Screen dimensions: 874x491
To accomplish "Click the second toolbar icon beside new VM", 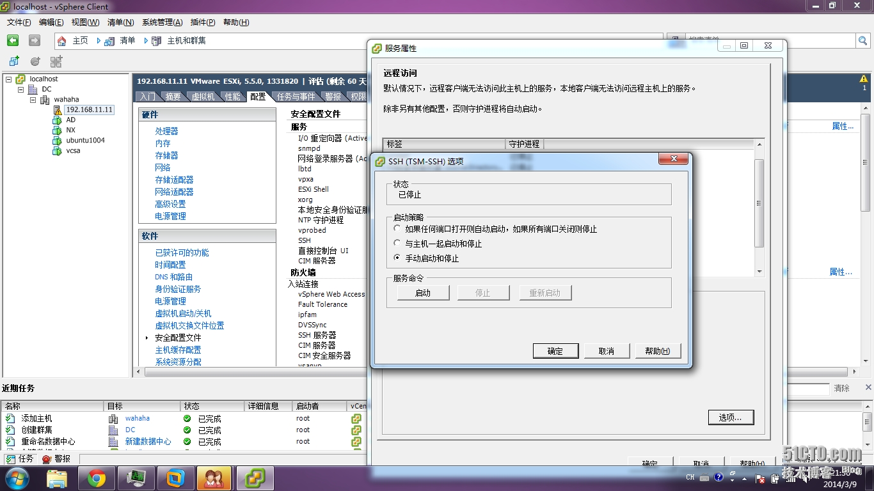I will coord(35,61).
